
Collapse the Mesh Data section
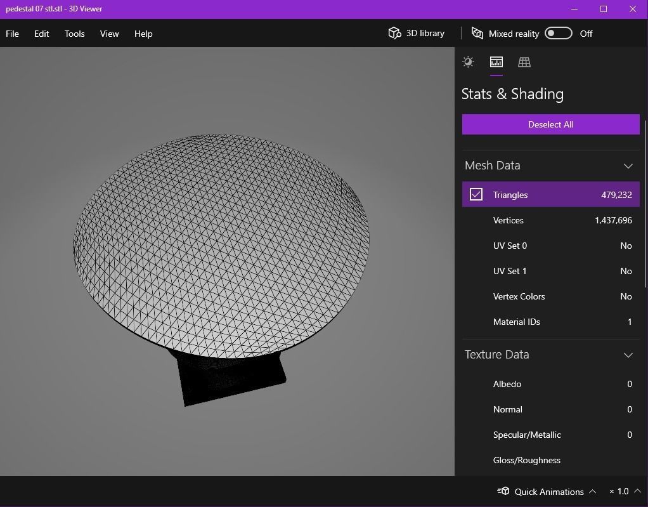(x=628, y=166)
